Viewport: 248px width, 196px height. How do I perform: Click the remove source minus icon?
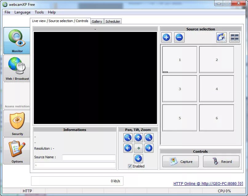click(x=179, y=37)
